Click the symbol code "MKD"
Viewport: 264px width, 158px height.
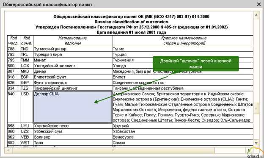(25, 71)
